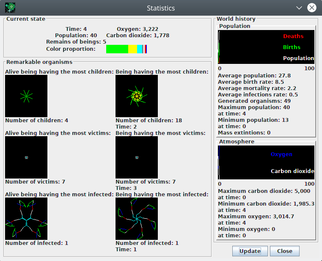Click the application icon in title bar
This screenshot has height=261, width=322.
click(x=10, y=8)
